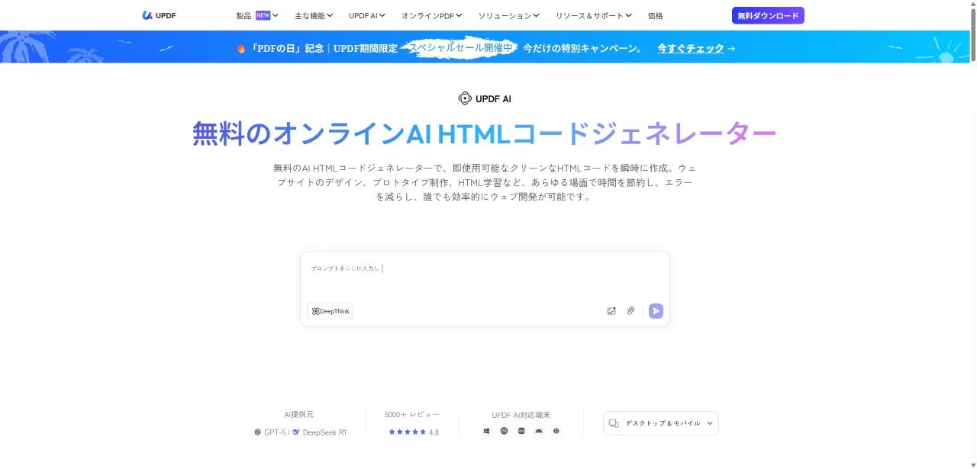977x469 pixels.
Task: Expand the オンラインPDF menu
Action: click(432, 15)
